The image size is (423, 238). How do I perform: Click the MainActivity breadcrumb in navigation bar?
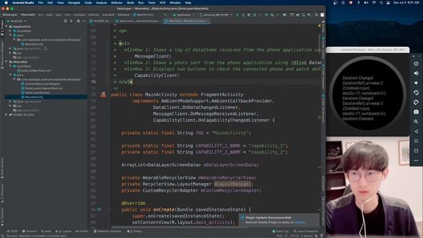[145, 15]
